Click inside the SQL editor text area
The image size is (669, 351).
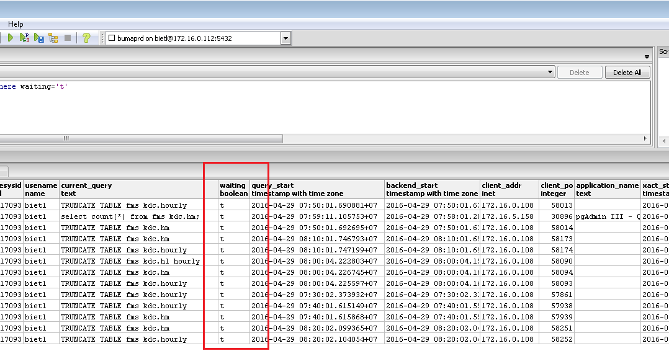click(325, 107)
